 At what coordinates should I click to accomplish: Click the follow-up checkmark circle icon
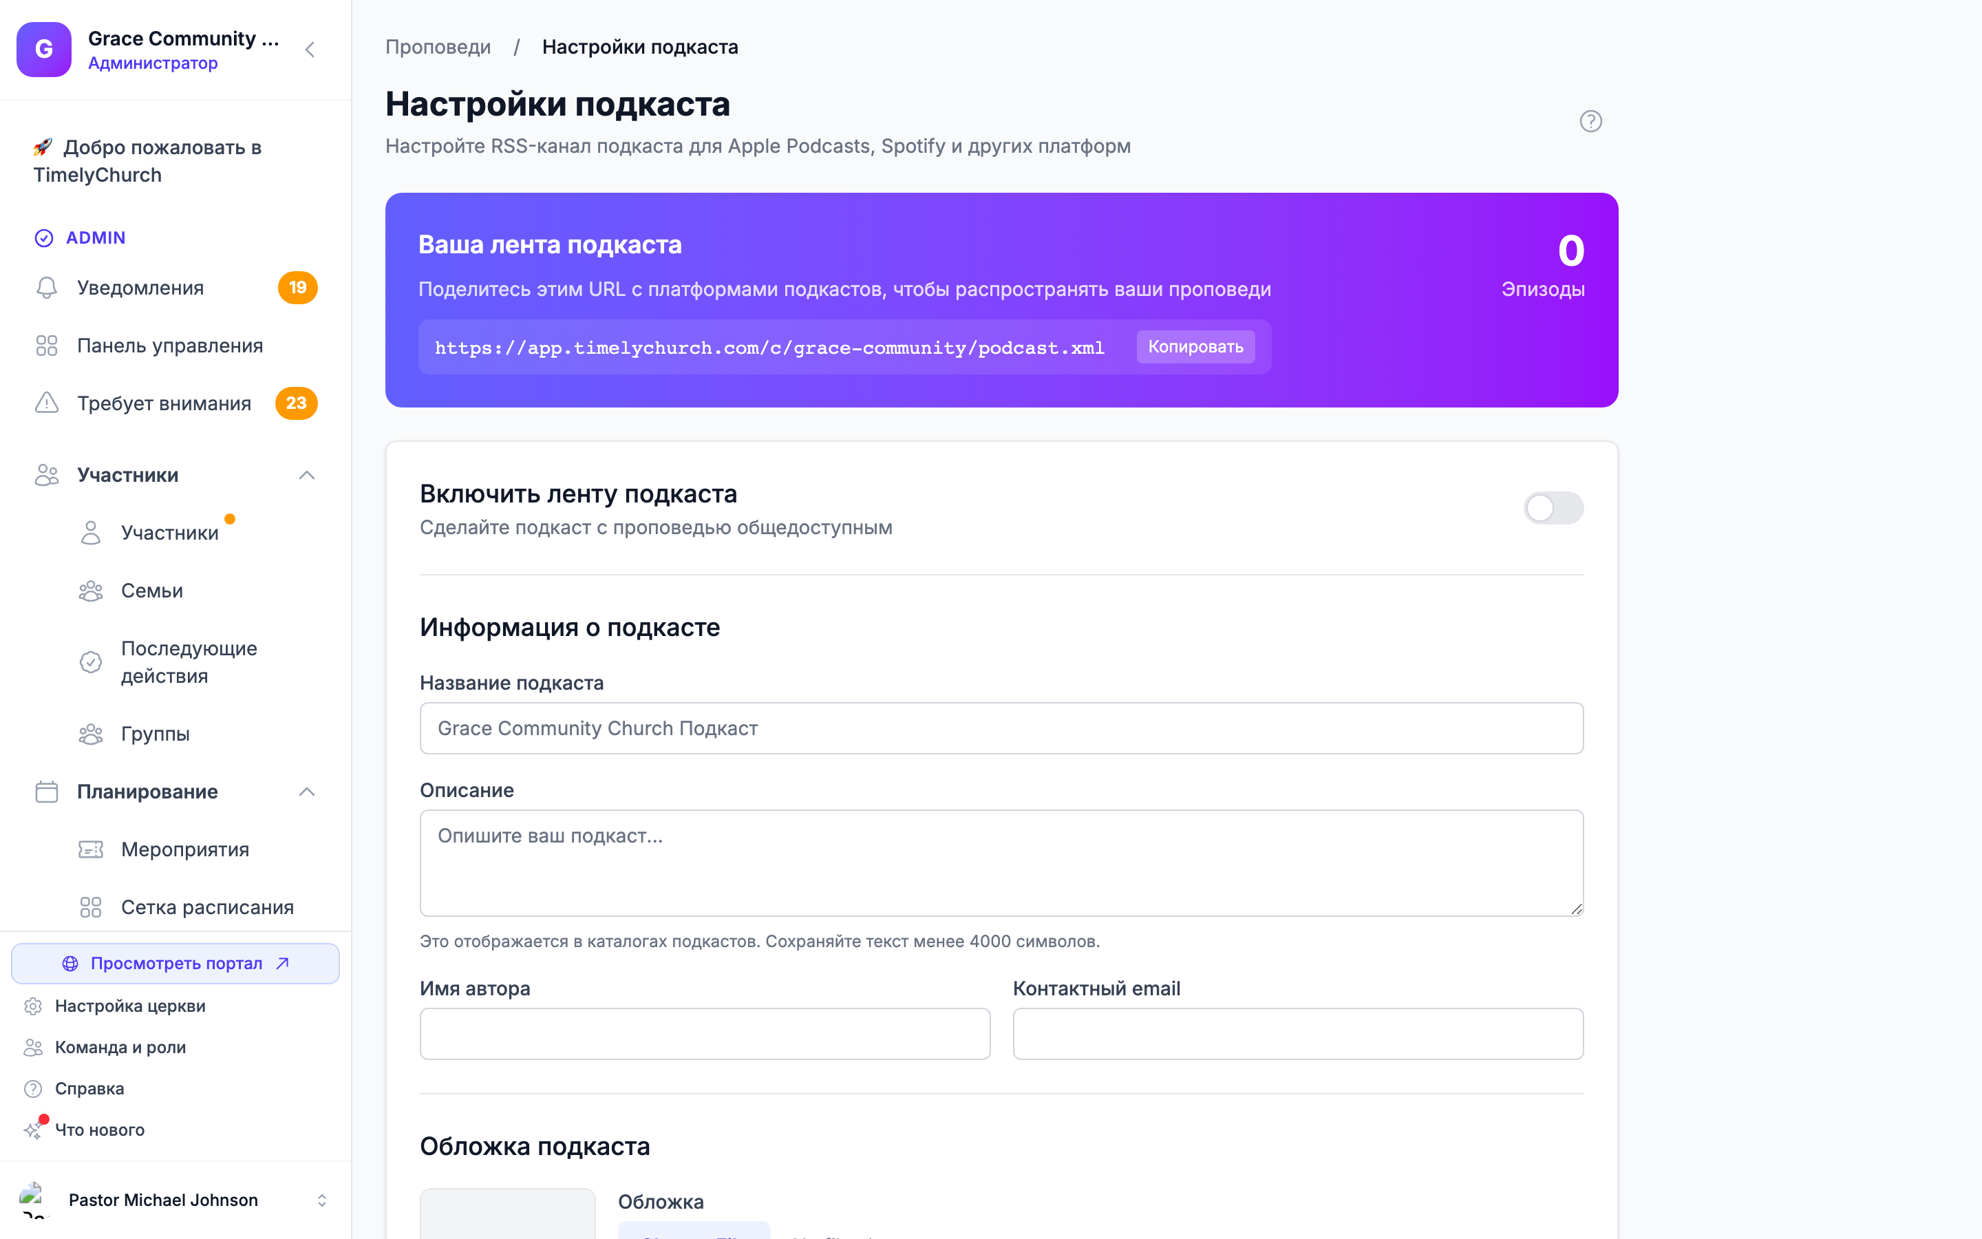91,662
